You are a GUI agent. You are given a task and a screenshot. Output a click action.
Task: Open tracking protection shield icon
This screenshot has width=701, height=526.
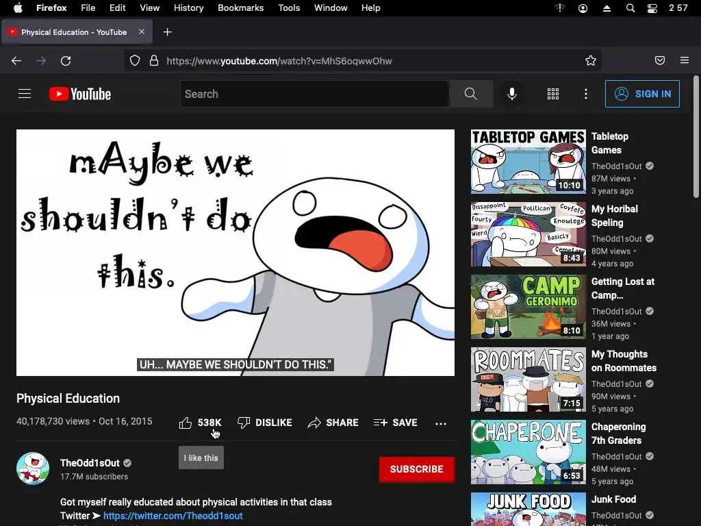(135, 60)
